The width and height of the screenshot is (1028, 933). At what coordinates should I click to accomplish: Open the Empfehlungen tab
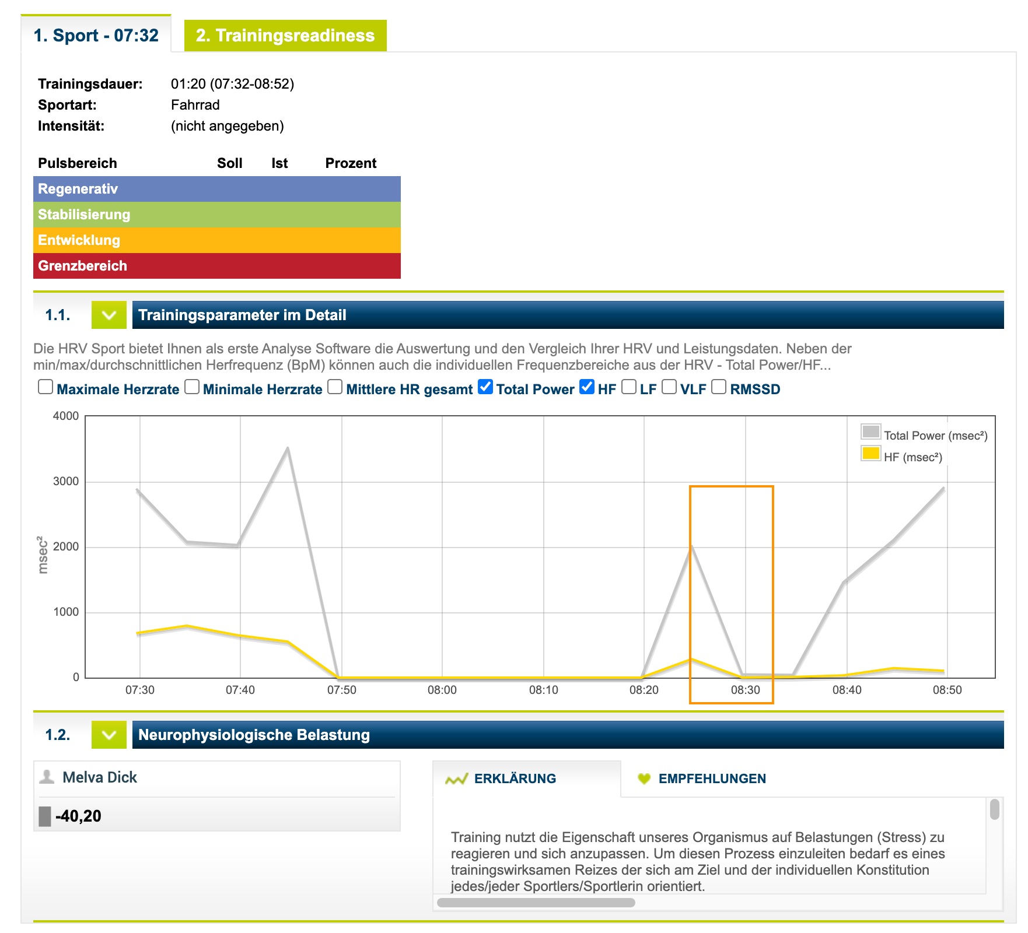(712, 779)
